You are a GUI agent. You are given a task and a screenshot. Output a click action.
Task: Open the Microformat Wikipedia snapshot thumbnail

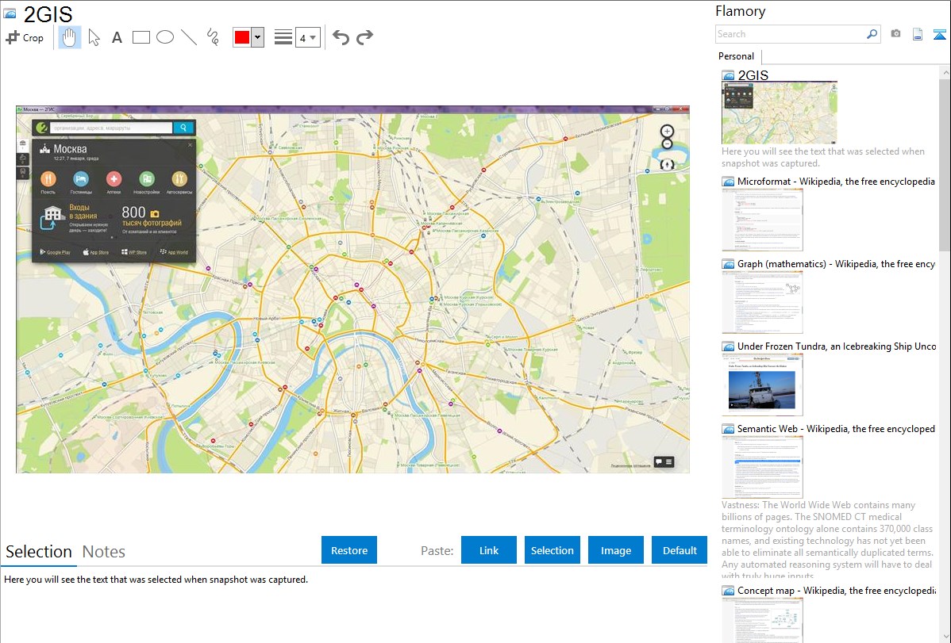click(762, 220)
